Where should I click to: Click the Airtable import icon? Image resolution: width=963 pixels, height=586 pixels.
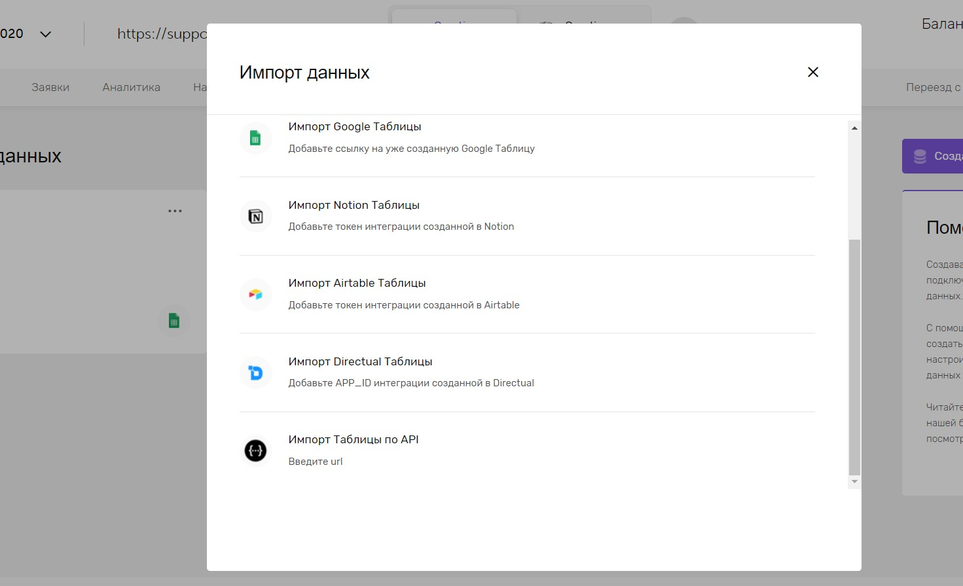click(x=255, y=295)
